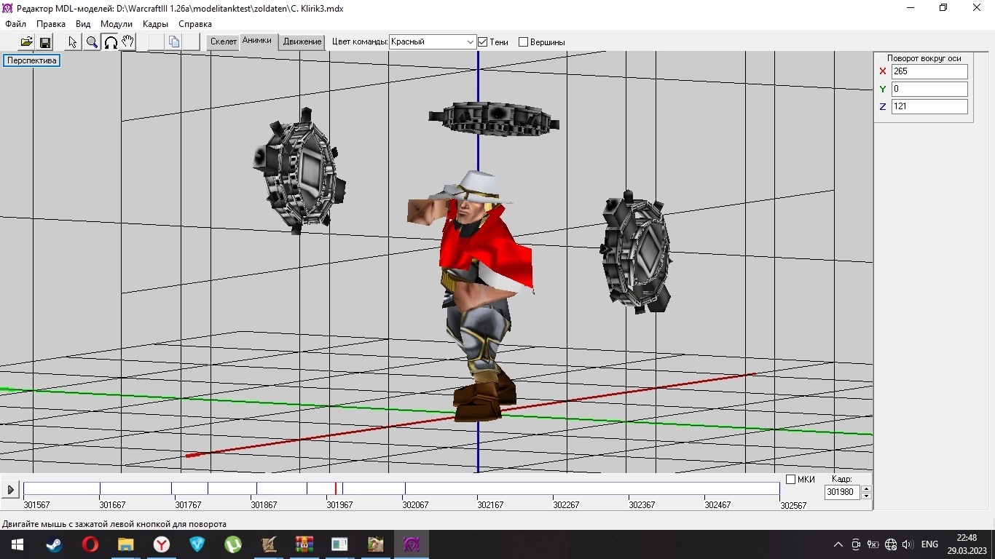Choose the hand pan tool
995x559 pixels.
pyautogui.click(x=127, y=42)
